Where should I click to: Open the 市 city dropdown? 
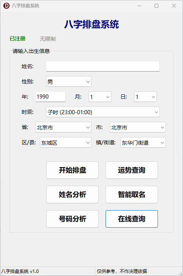tap(138, 127)
